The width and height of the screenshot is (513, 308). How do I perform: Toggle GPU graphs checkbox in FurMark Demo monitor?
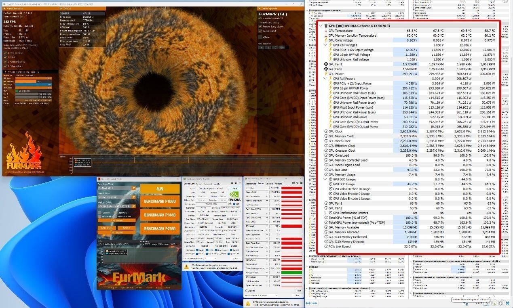click(x=5, y=66)
